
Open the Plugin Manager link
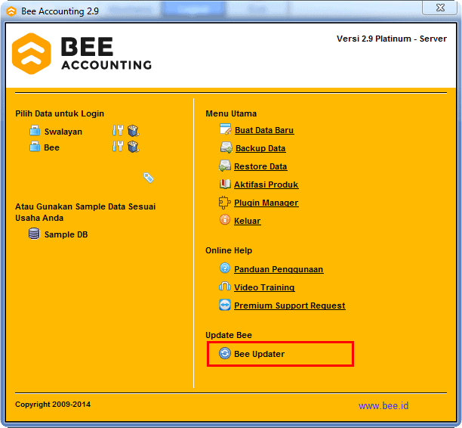[266, 203]
